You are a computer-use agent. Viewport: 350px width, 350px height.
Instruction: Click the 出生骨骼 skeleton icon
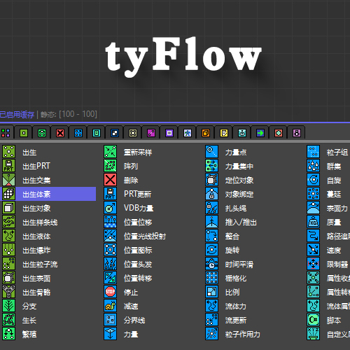[8, 291]
